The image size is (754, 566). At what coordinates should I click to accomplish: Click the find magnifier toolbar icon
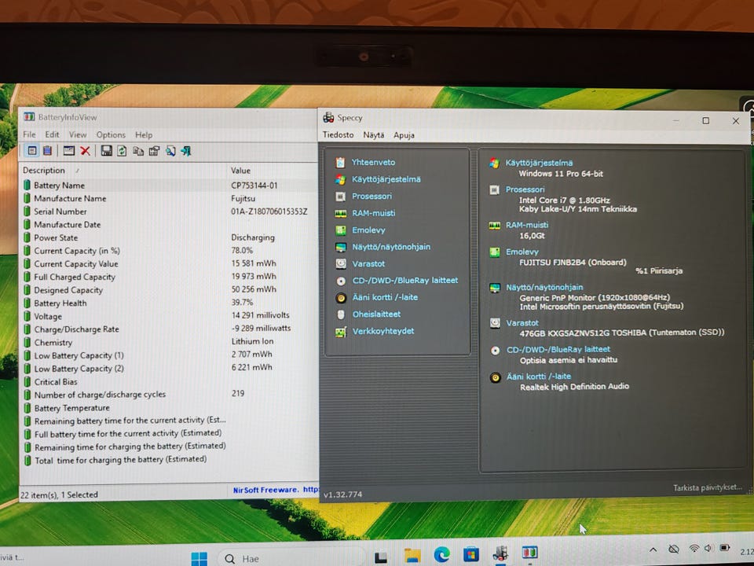click(x=170, y=151)
